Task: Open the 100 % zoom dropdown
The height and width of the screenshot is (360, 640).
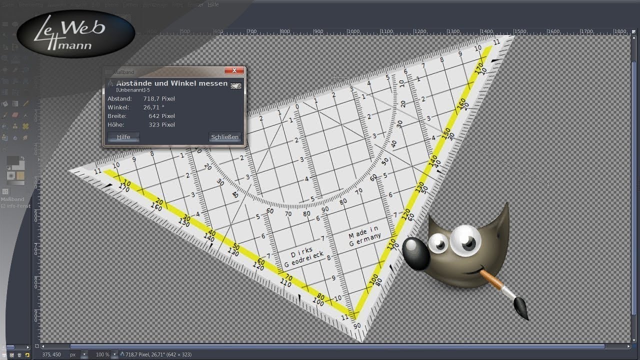Action: pyautogui.click(x=114, y=354)
